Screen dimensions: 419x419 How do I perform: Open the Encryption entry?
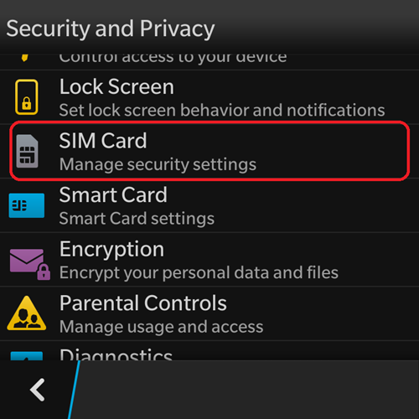209,260
